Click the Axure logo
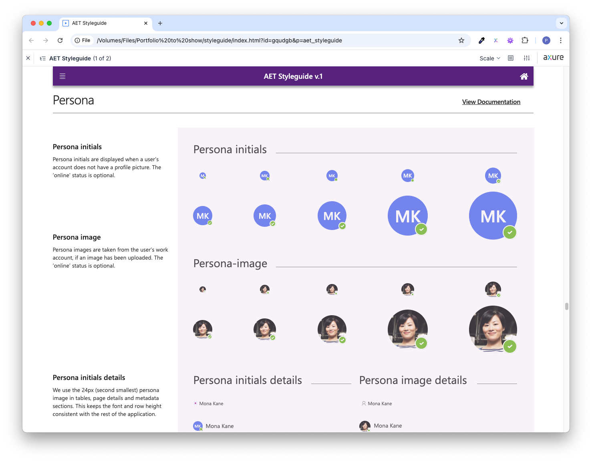This screenshot has height=462, width=592. [553, 58]
